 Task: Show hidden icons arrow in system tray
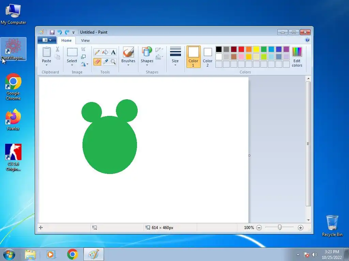pyautogui.click(x=298, y=255)
